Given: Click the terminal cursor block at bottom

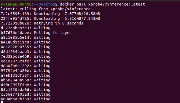Looking at the screenshot, I should point(2,102).
